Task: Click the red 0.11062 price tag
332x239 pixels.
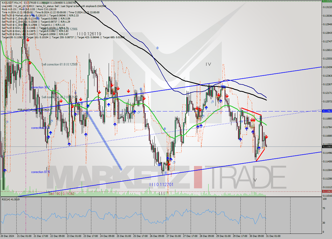Action: pyautogui.click(x=327, y=191)
